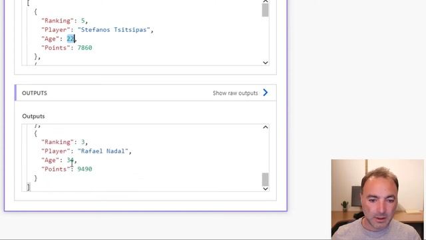Click "Ranking": 5 line in inputs
Image resolution: width=426 pixels, height=240 pixels.
[x=65, y=21]
